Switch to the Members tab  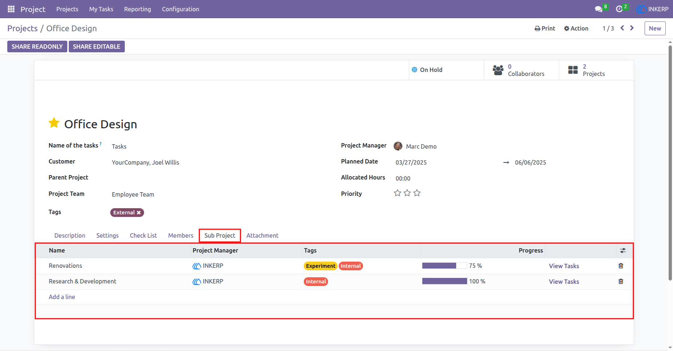coord(181,235)
